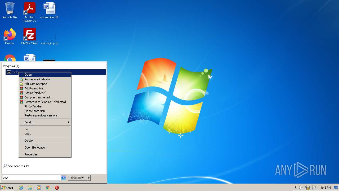
Task: Click the Google Chrome desktop icon
Action: 10,58
